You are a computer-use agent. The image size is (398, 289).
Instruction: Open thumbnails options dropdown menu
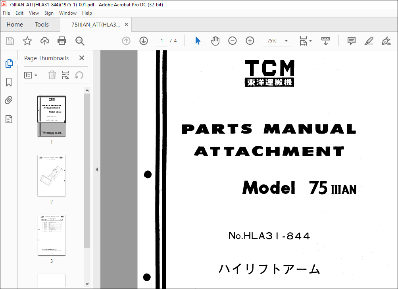click(31, 75)
